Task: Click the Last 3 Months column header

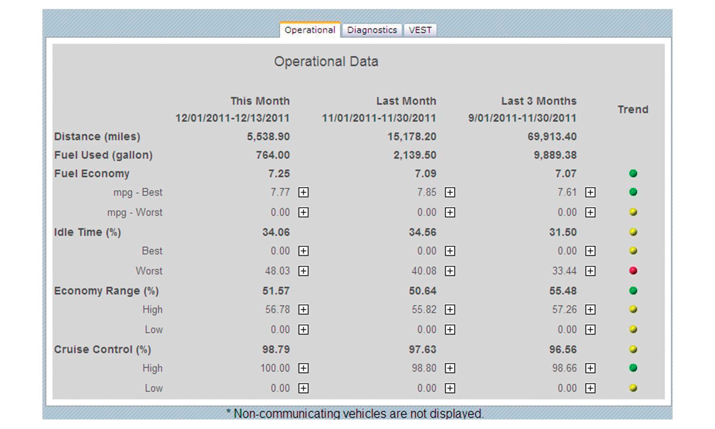Action: click(539, 101)
